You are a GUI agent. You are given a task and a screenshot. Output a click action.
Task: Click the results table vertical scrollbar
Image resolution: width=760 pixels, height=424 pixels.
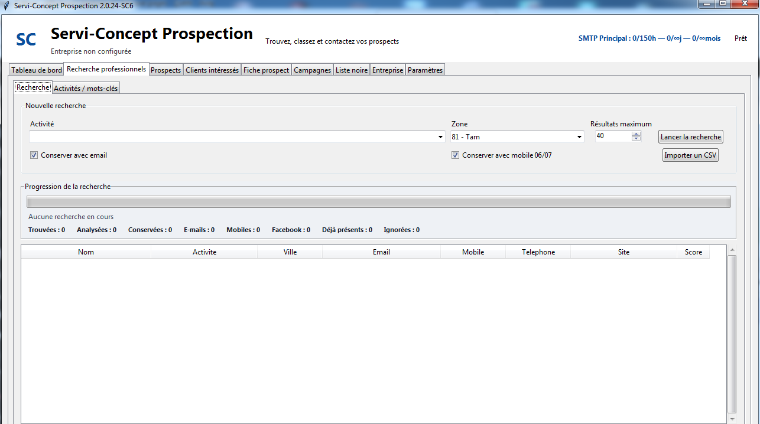coord(733,334)
